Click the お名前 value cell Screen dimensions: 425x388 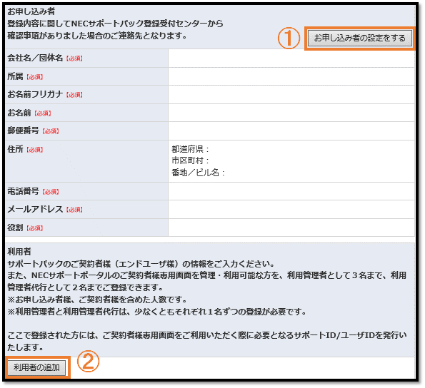tap(291, 113)
